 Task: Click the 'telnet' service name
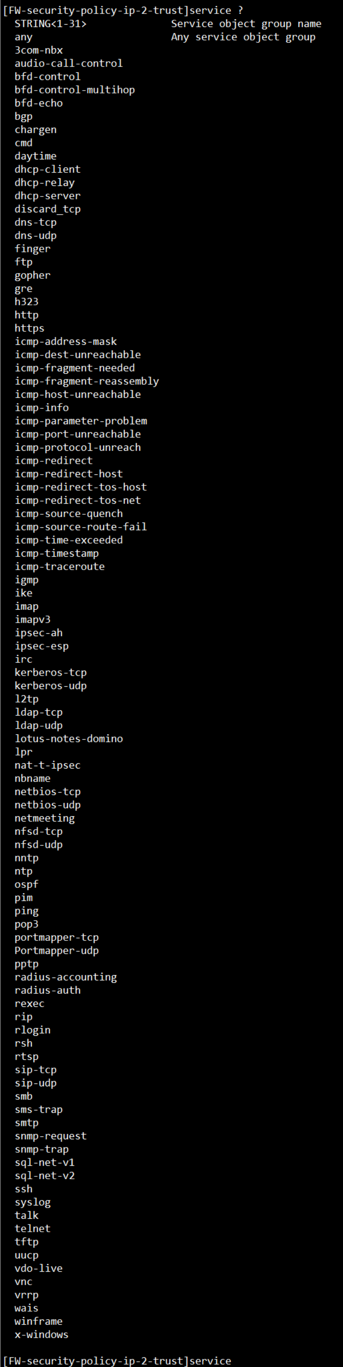click(32, 1228)
